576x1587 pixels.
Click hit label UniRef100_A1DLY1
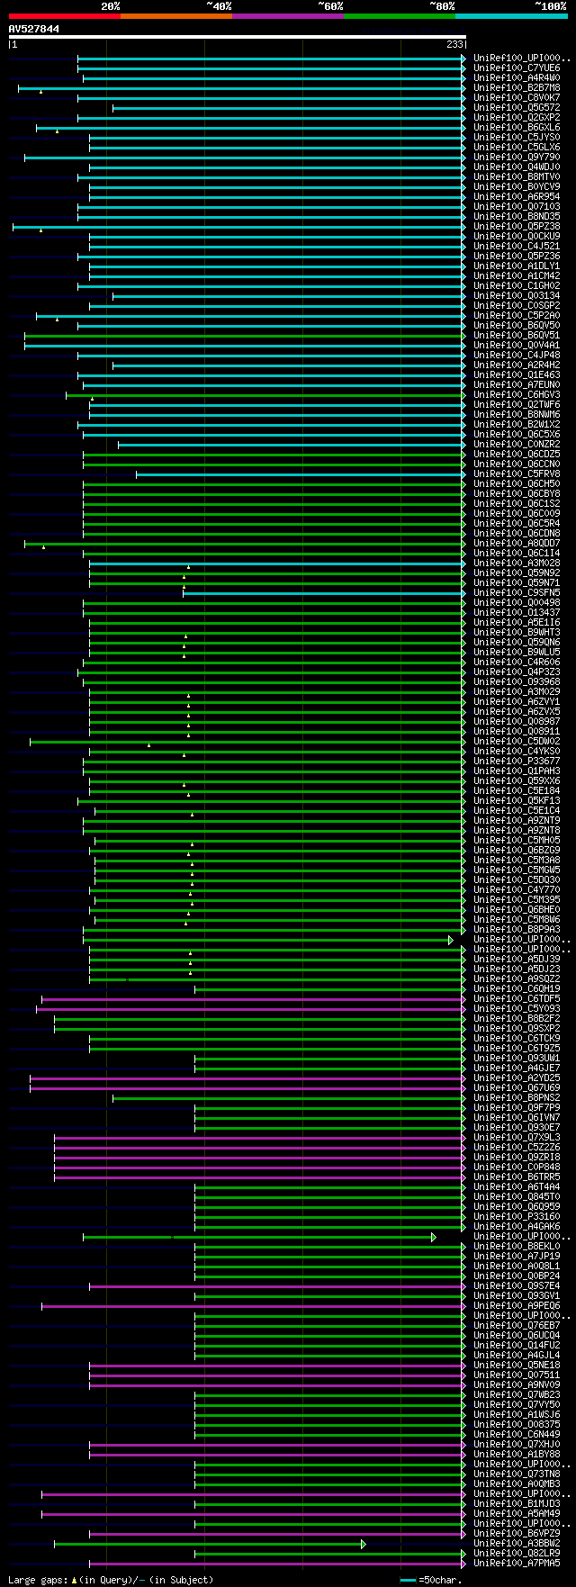pos(517,266)
